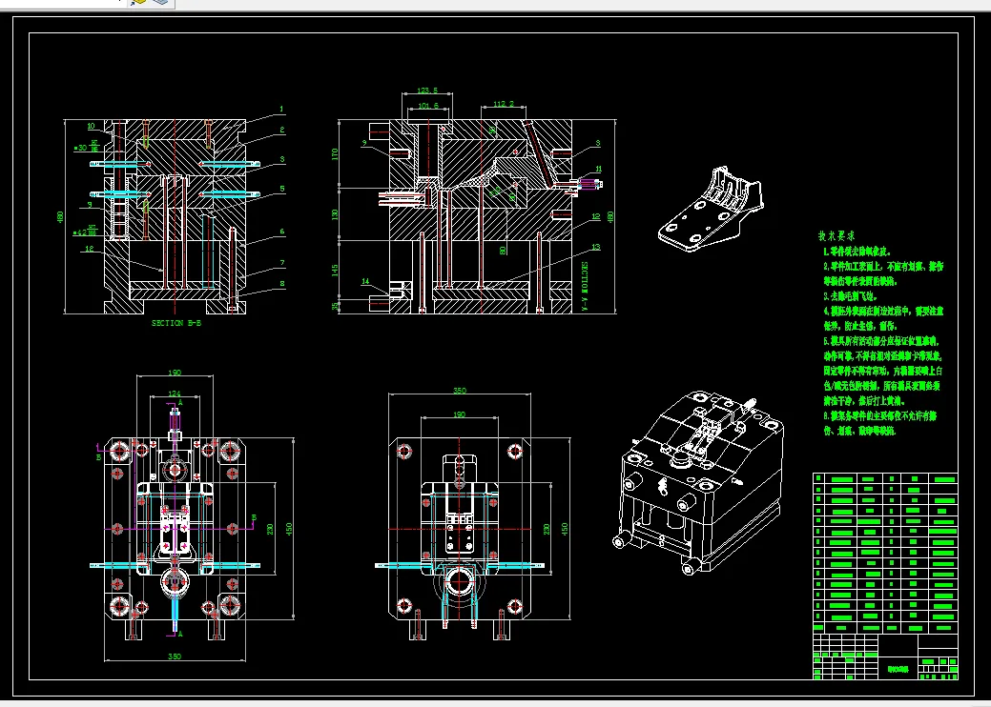Select the 170 vertical dimension

click(335, 154)
